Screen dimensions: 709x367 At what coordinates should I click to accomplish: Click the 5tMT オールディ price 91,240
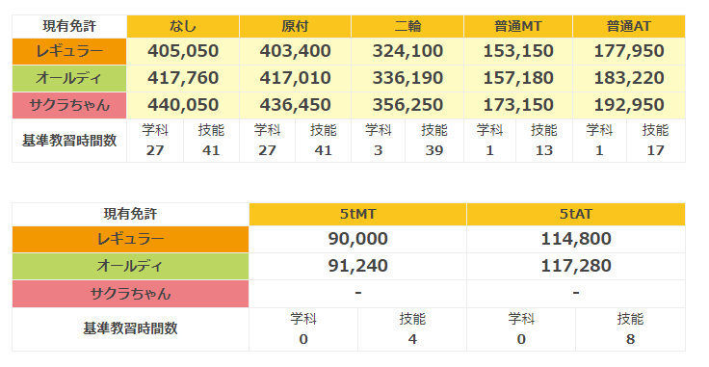click(x=357, y=266)
